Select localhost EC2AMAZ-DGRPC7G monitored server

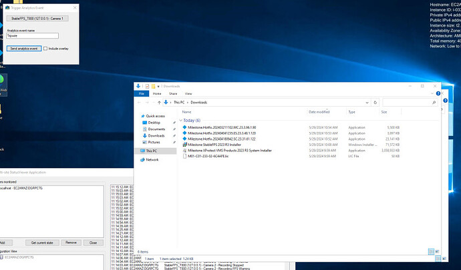point(21,188)
